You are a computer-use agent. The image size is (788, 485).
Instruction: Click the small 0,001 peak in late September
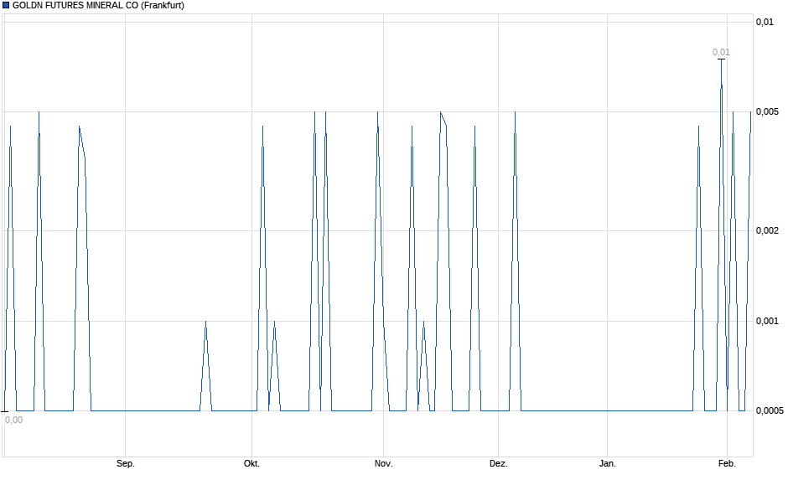point(206,322)
